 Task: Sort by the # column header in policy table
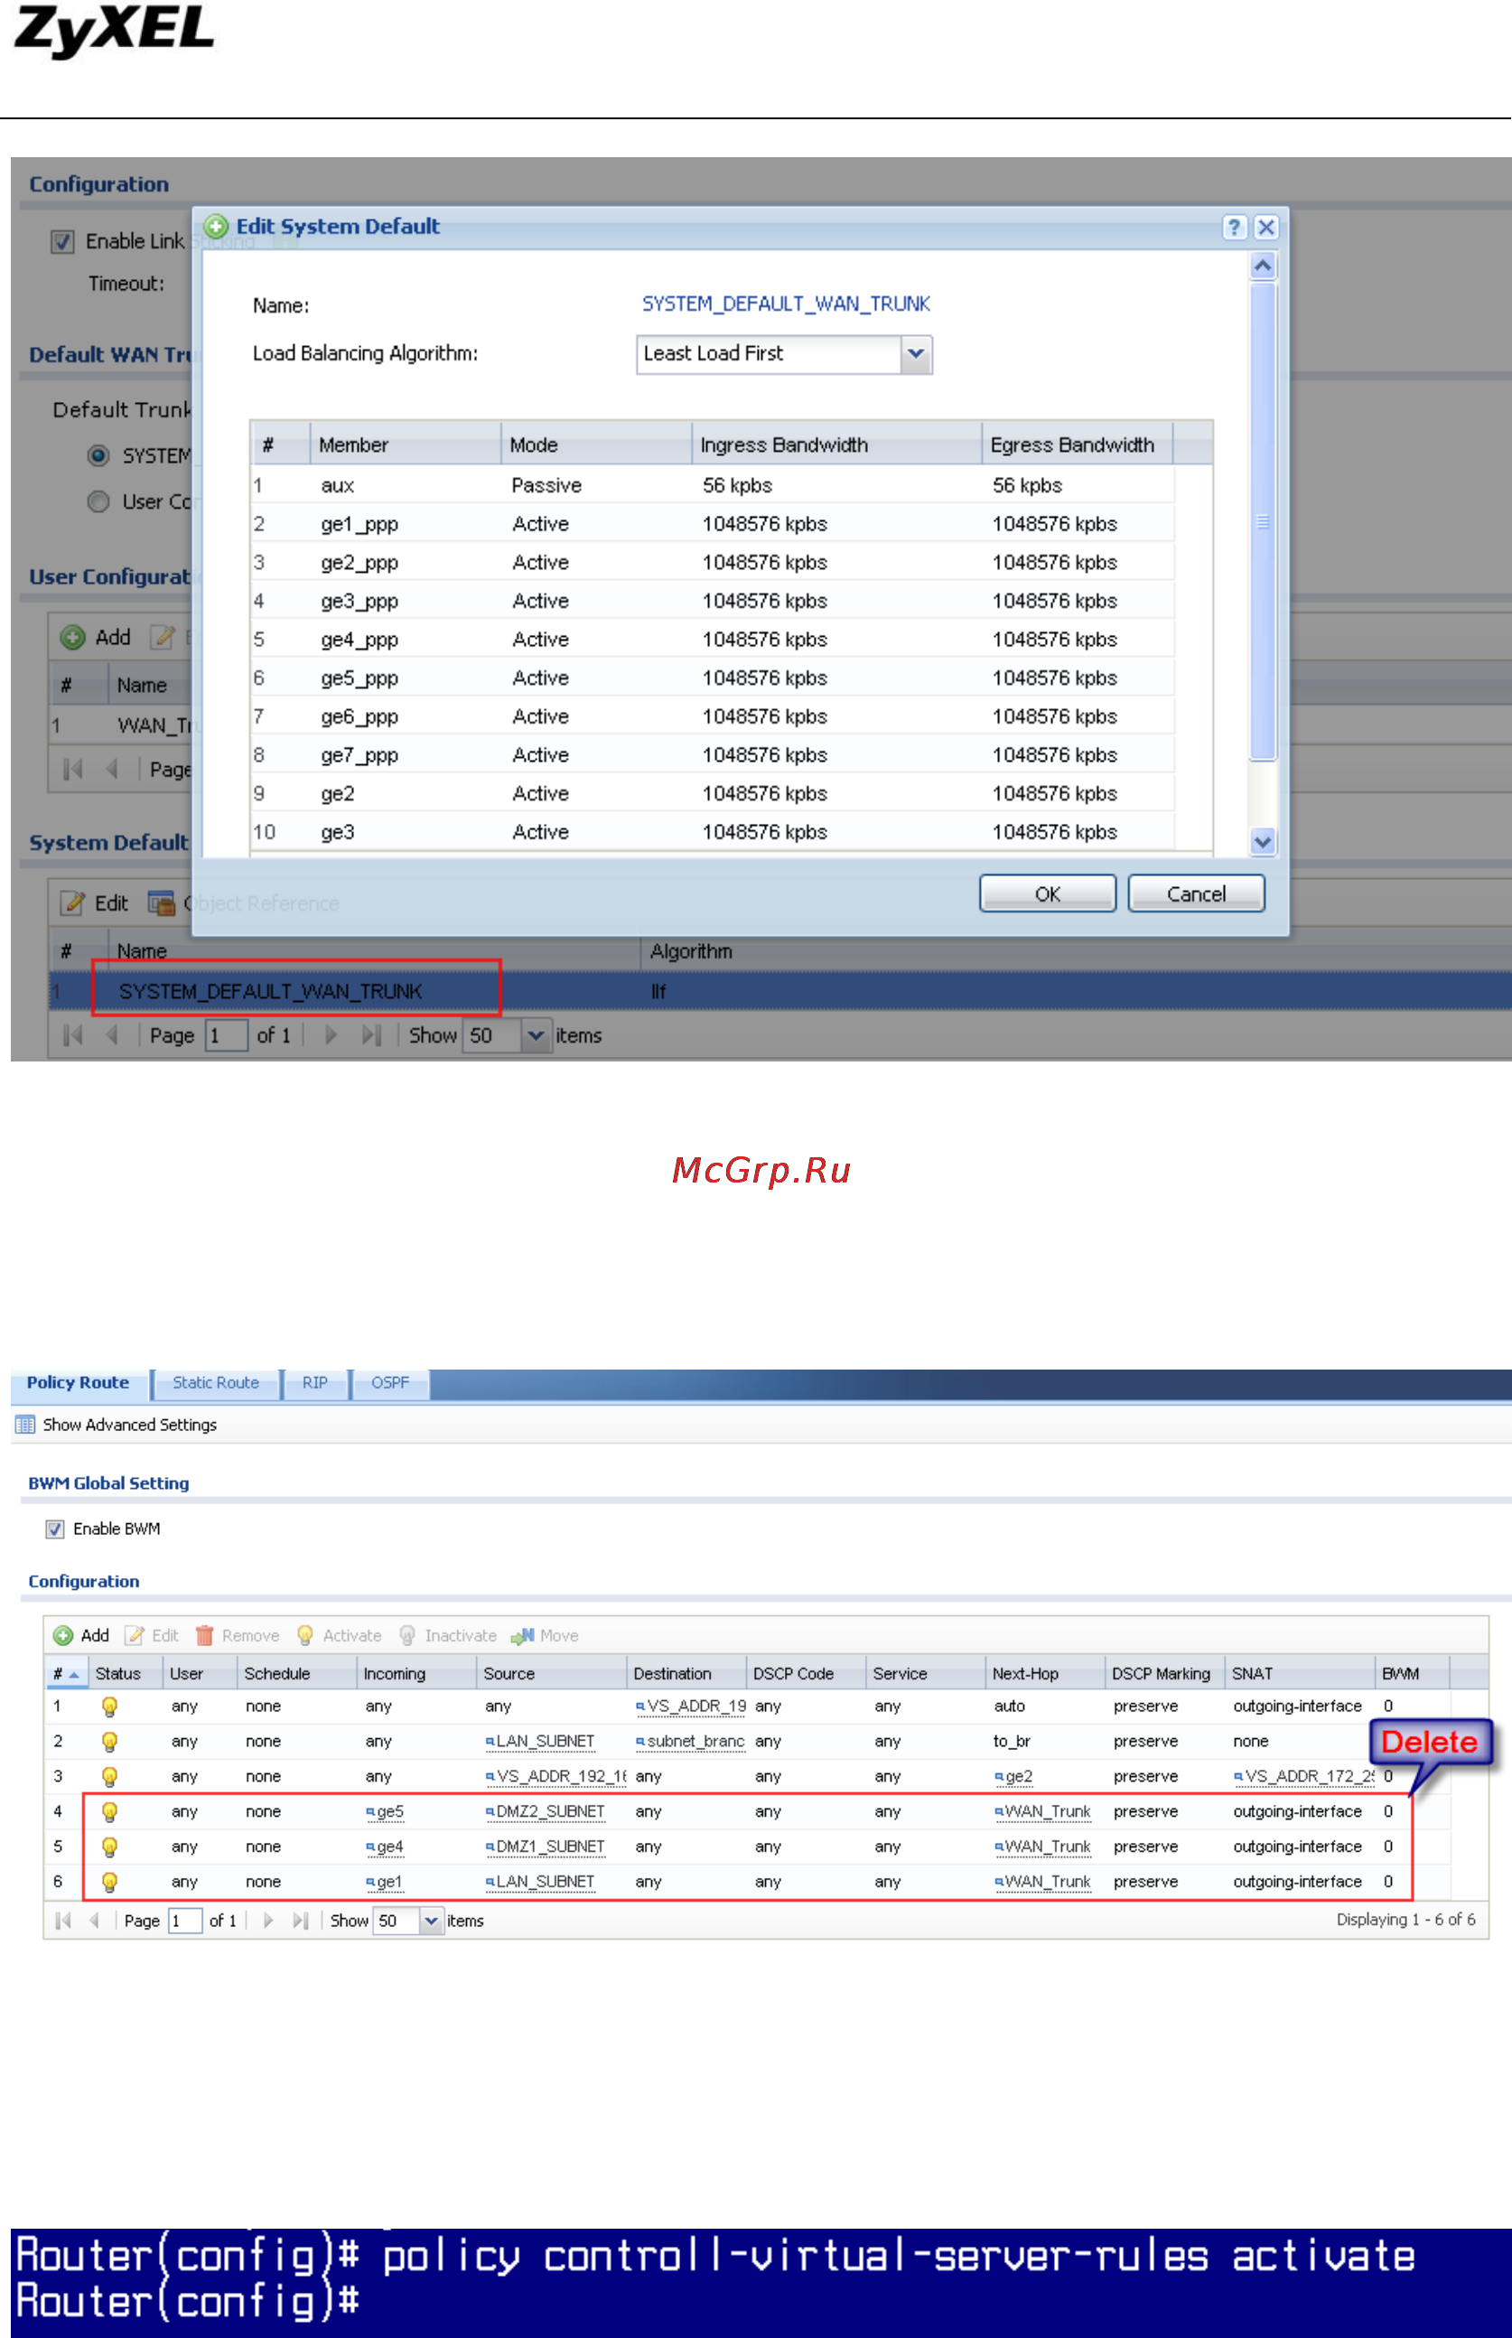[65, 1673]
